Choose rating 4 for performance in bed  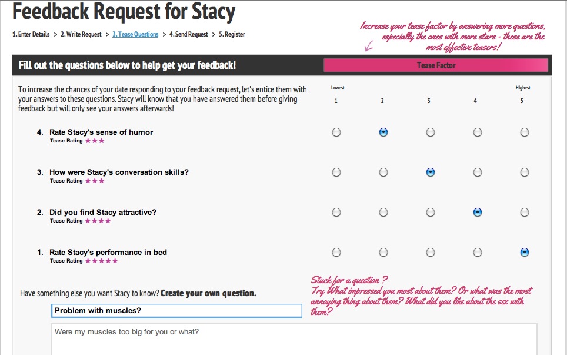click(478, 252)
